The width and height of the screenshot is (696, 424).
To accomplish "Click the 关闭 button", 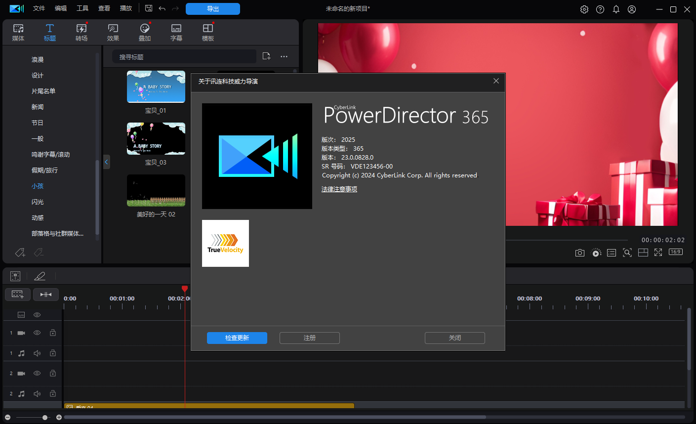I will pyautogui.click(x=455, y=338).
